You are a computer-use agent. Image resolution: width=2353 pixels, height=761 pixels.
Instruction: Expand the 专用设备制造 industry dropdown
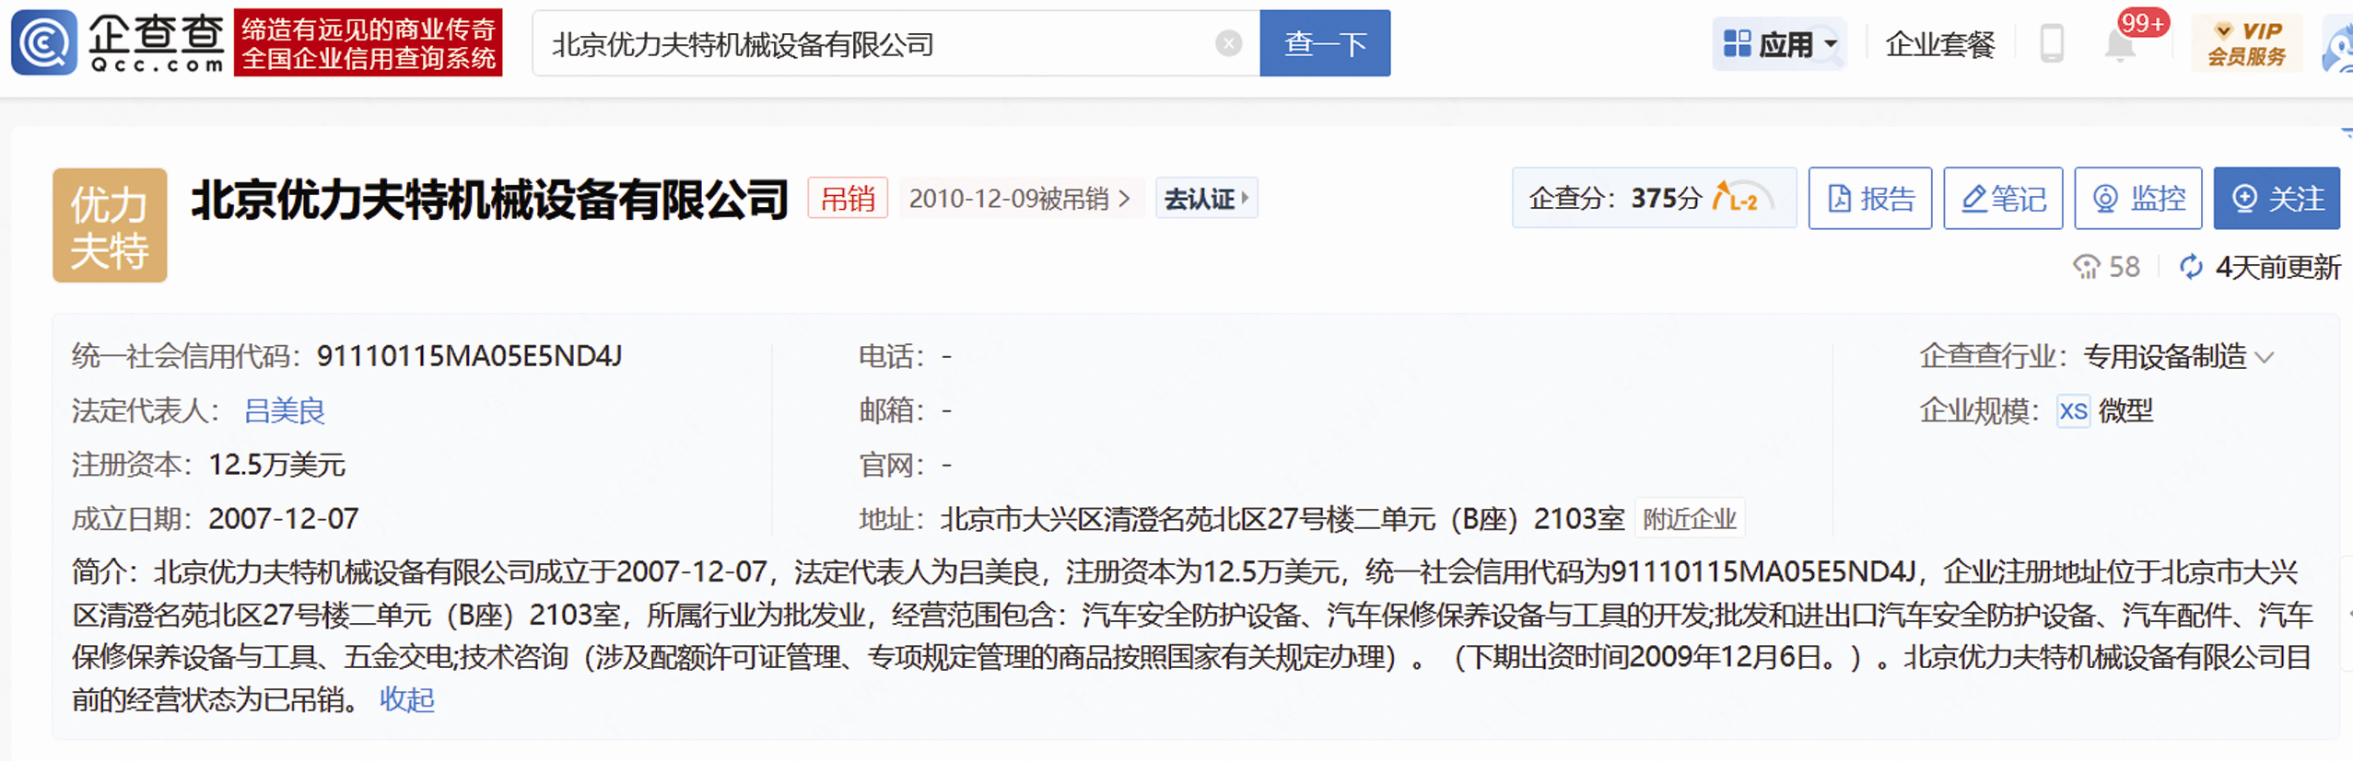[2266, 357]
